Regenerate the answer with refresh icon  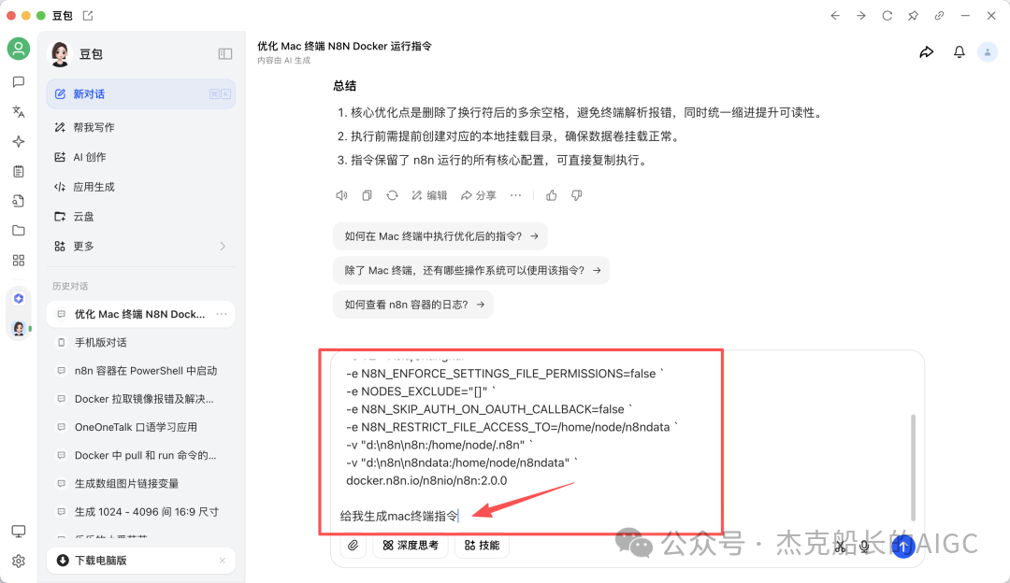392,195
